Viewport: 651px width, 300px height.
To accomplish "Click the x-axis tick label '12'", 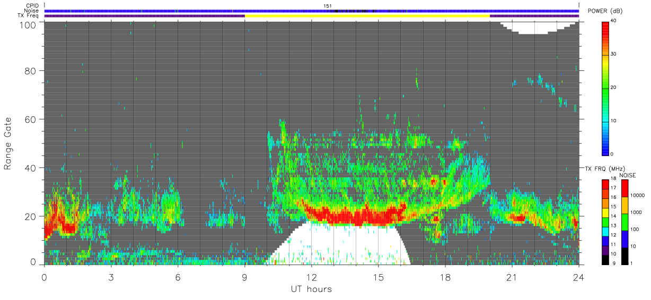I will tap(311, 277).
